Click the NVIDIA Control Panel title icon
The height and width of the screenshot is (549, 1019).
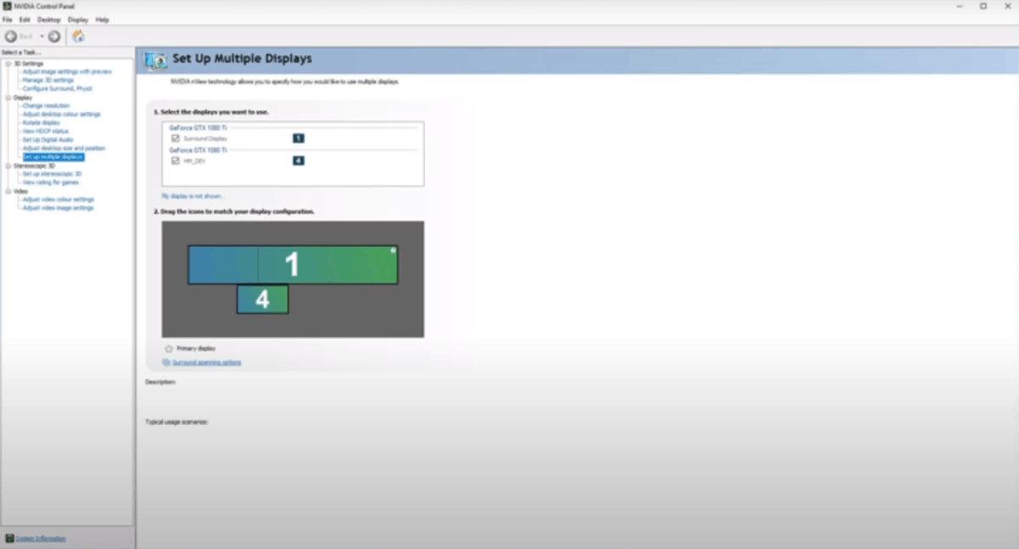coord(7,6)
